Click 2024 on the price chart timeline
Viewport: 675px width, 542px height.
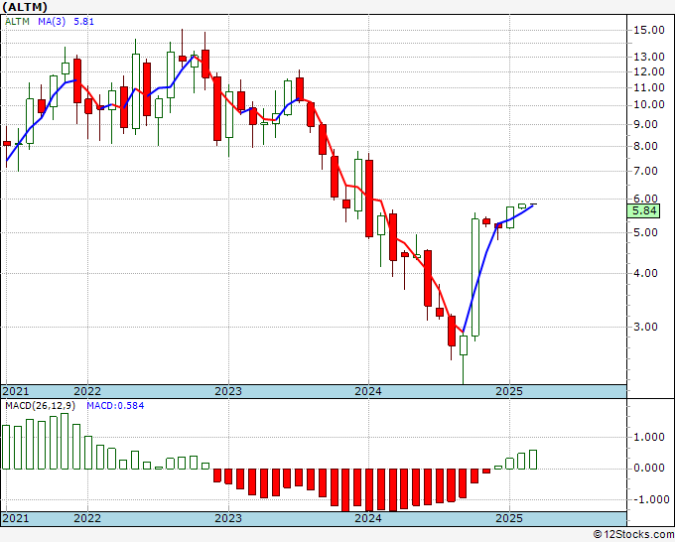pos(368,391)
